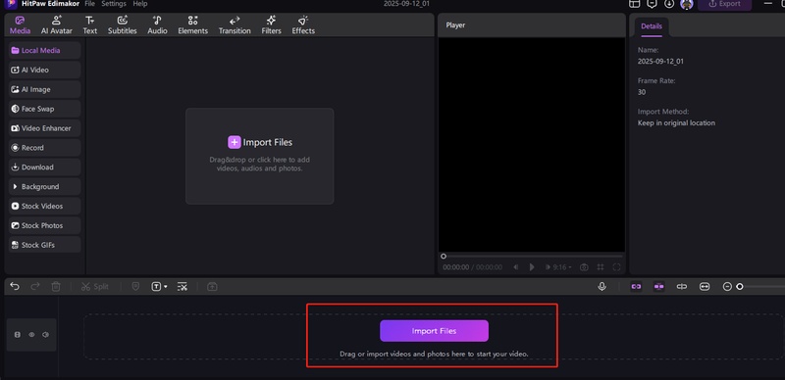785x380 pixels.
Task: Toggle the clip linkage icon
Action: [682, 287]
